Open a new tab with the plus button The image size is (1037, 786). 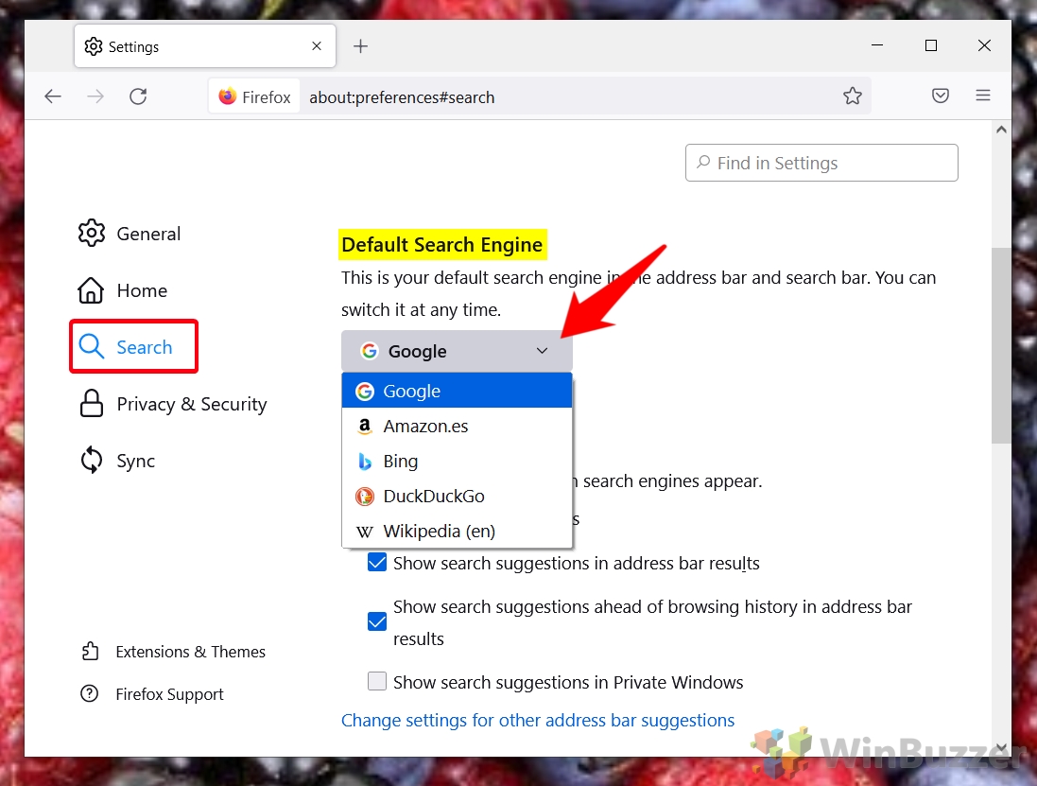[x=360, y=46]
